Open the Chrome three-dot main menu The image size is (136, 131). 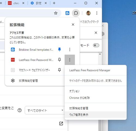(97, 13)
